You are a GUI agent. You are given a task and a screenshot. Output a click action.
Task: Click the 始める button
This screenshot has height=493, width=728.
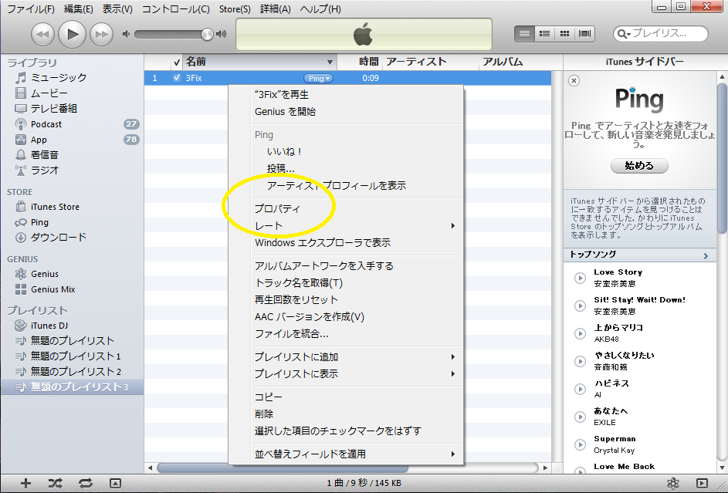click(x=639, y=166)
